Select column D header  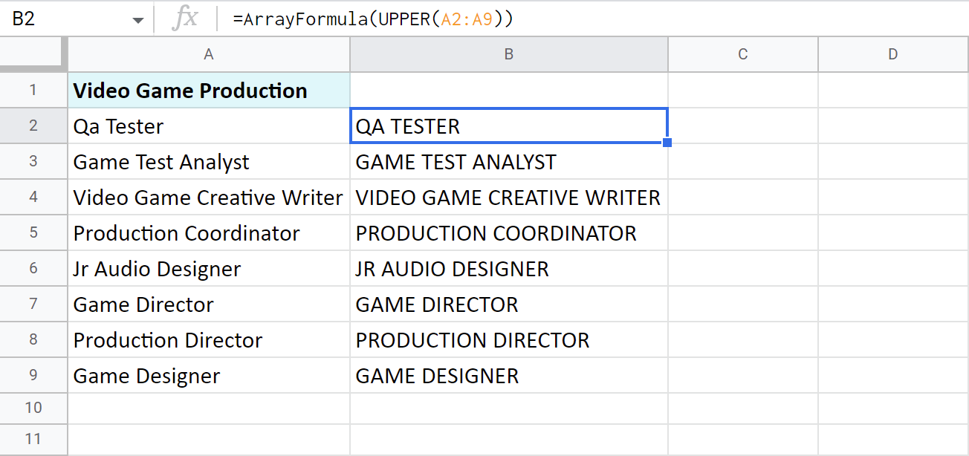892,54
